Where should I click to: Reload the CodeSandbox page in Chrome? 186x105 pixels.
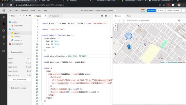(x=11, y=5)
